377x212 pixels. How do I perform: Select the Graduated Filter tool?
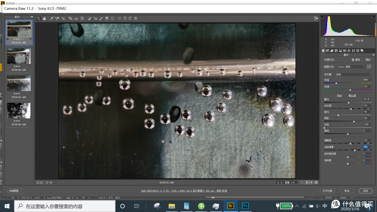coord(107,18)
